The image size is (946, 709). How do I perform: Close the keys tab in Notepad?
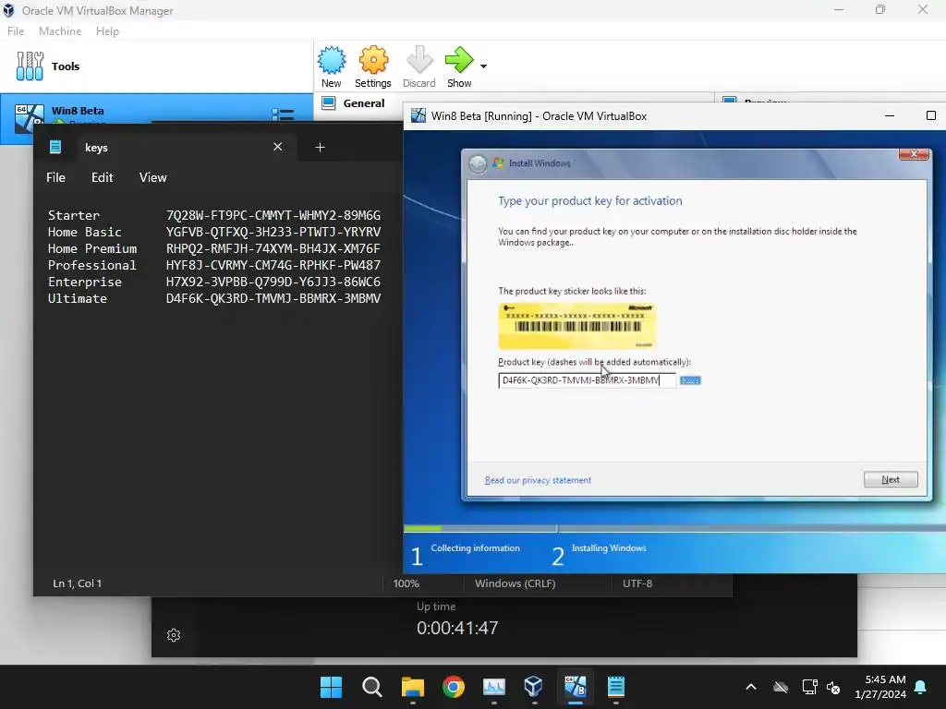click(277, 147)
